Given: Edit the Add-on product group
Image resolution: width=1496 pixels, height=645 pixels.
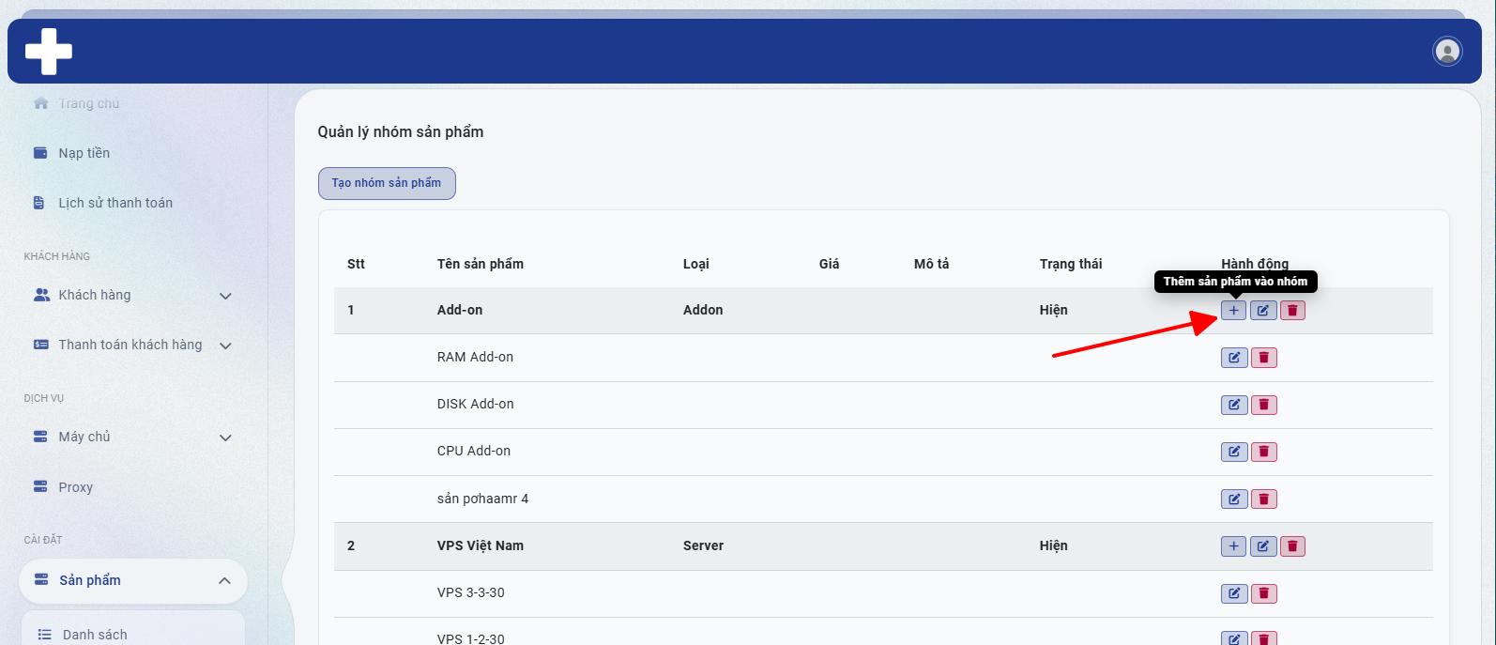Looking at the screenshot, I should click(1263, 311).
